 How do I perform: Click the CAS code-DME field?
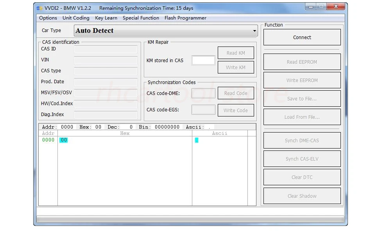[x=203, y=93]
